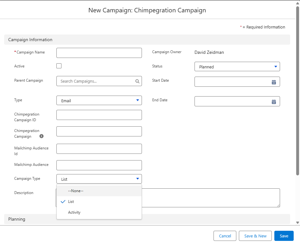Select the checked List option

click(x=99, y=202)
